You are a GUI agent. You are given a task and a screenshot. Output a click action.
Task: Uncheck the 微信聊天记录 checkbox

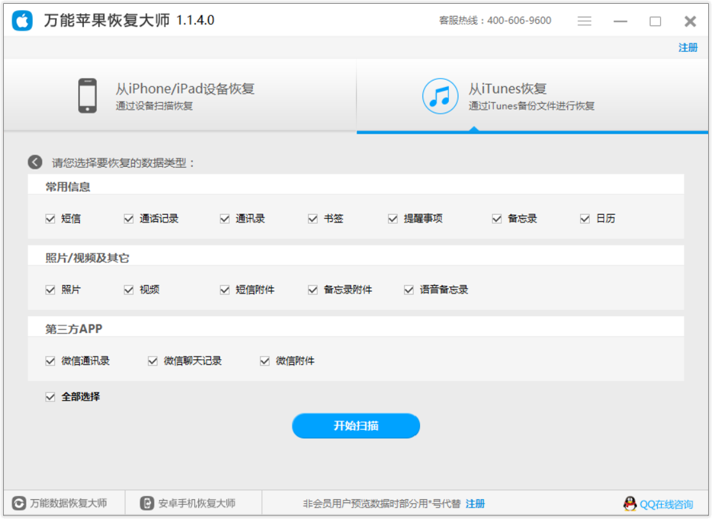point(152,361)
